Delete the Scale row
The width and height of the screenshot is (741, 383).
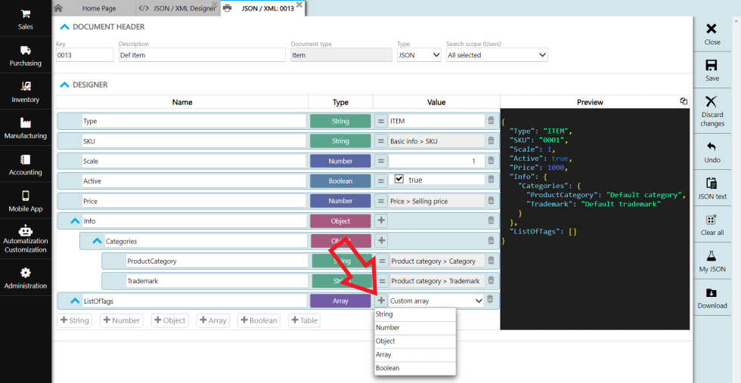coord(491,161)
